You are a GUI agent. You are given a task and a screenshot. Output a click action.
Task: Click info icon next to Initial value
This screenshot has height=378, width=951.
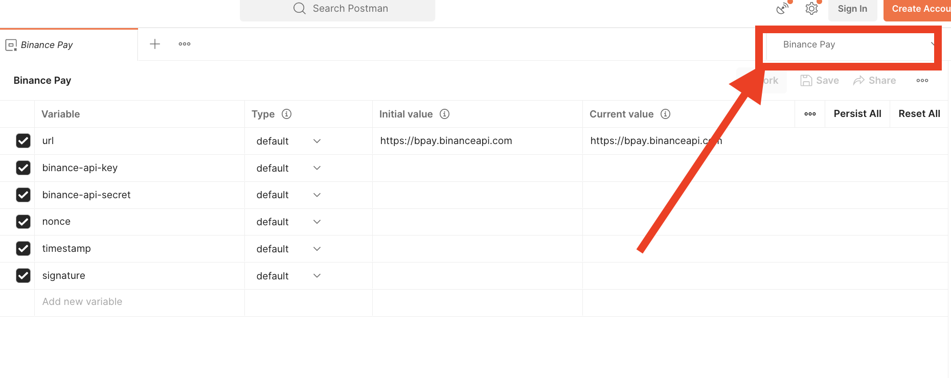point(445,114)
